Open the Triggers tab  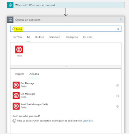point(19,74)
